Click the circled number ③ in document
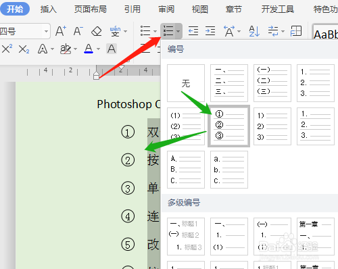The width and height of the screenshot is (338, 269). tap(128, 188)
